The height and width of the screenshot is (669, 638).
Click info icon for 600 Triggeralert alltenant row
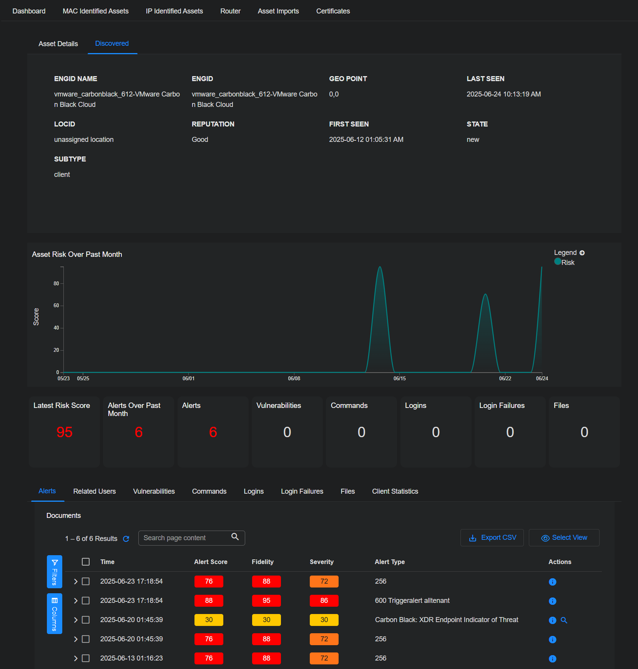552,601
